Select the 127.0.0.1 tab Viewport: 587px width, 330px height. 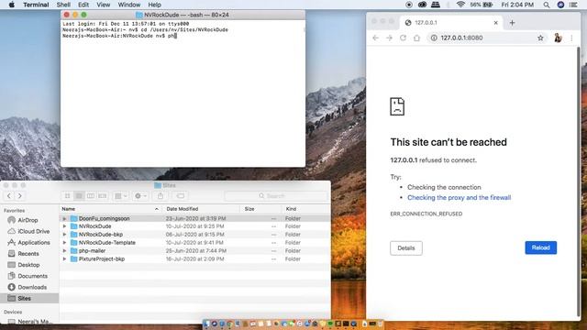coord(451,22)
